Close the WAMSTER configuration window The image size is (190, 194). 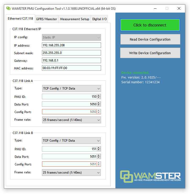click(179, 8)
